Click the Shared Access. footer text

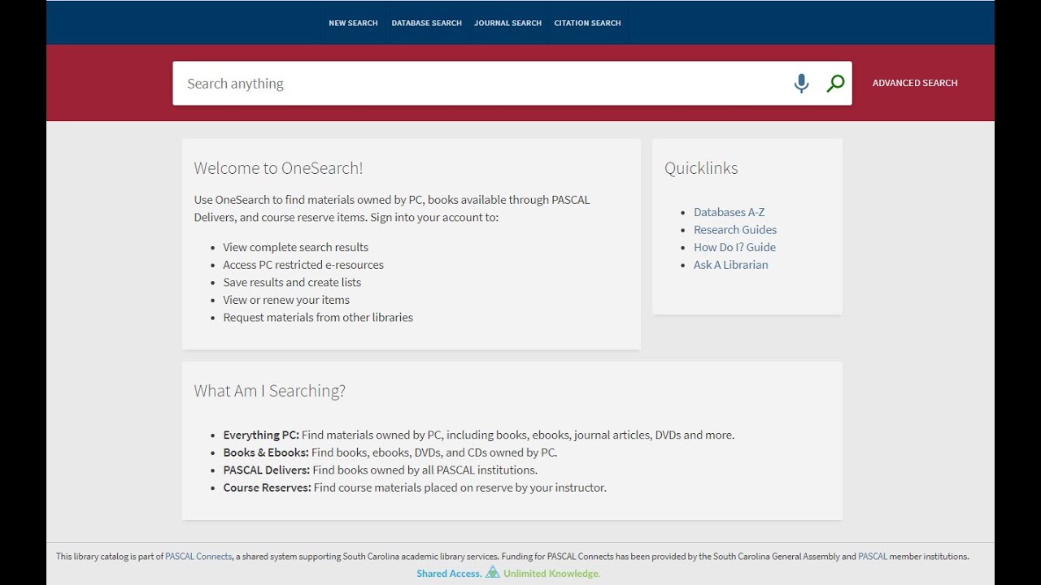click(x=449, y=574)
